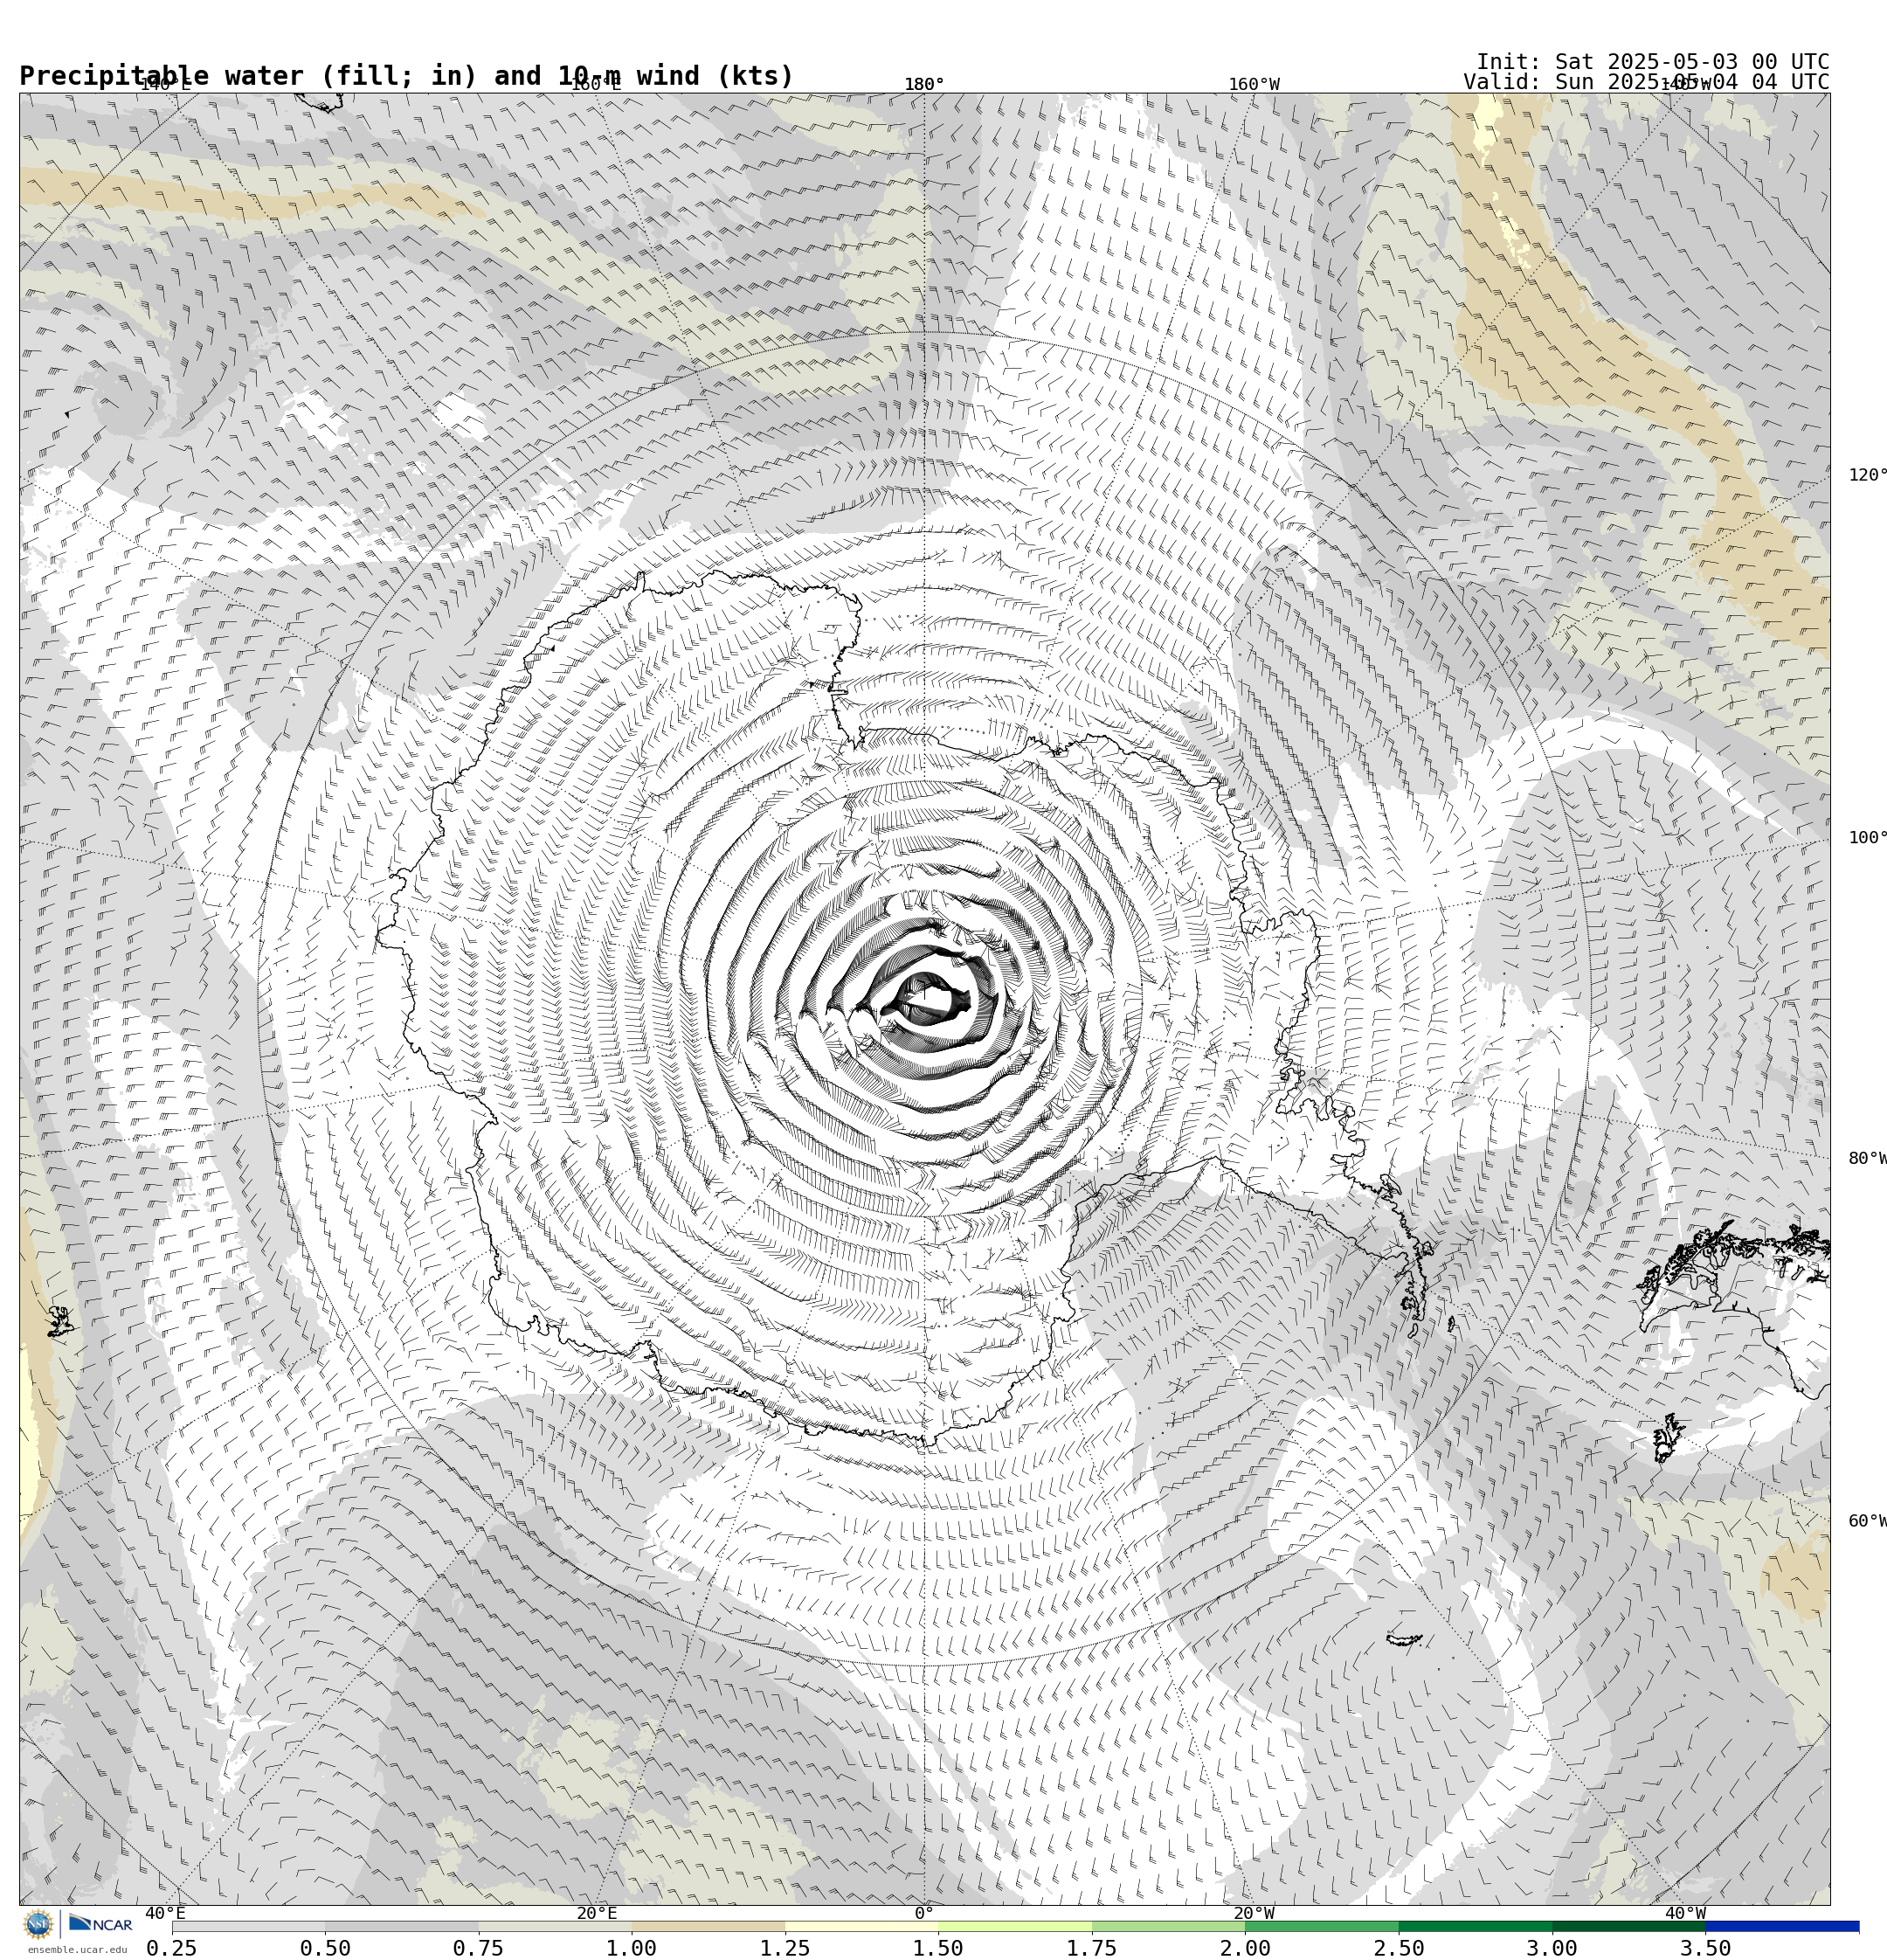The height and width of the screenshot is (1960, 1887).
Task: Click the 2.00 colorbar tick label
Action: pos(1245,1948)
